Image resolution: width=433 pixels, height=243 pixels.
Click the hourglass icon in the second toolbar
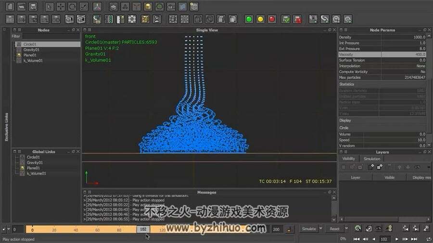157,19
